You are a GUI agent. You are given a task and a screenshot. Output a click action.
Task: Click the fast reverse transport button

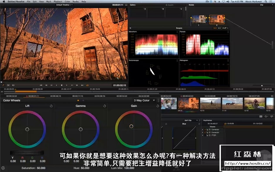click(46, 85)
